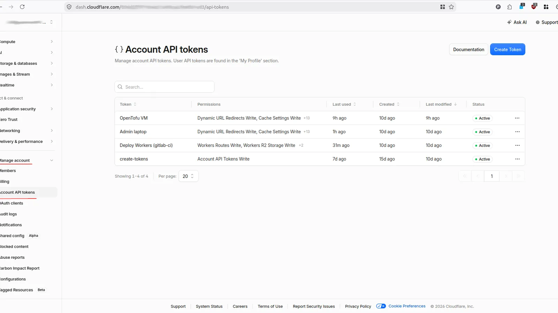Click the browser reload page icon
The image size is (558, 313).
[22, 7]
